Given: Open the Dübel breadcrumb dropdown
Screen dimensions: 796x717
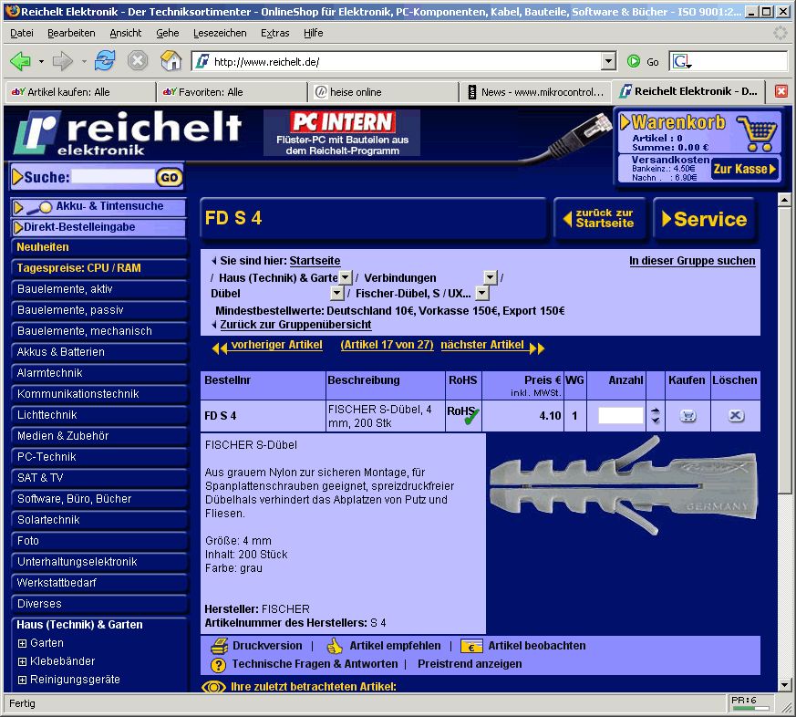Looking at the screenshot, I should pyautogui.click(x=336, y=294).
